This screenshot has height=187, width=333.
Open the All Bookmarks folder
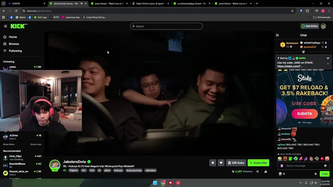click(x=322, y=17)
